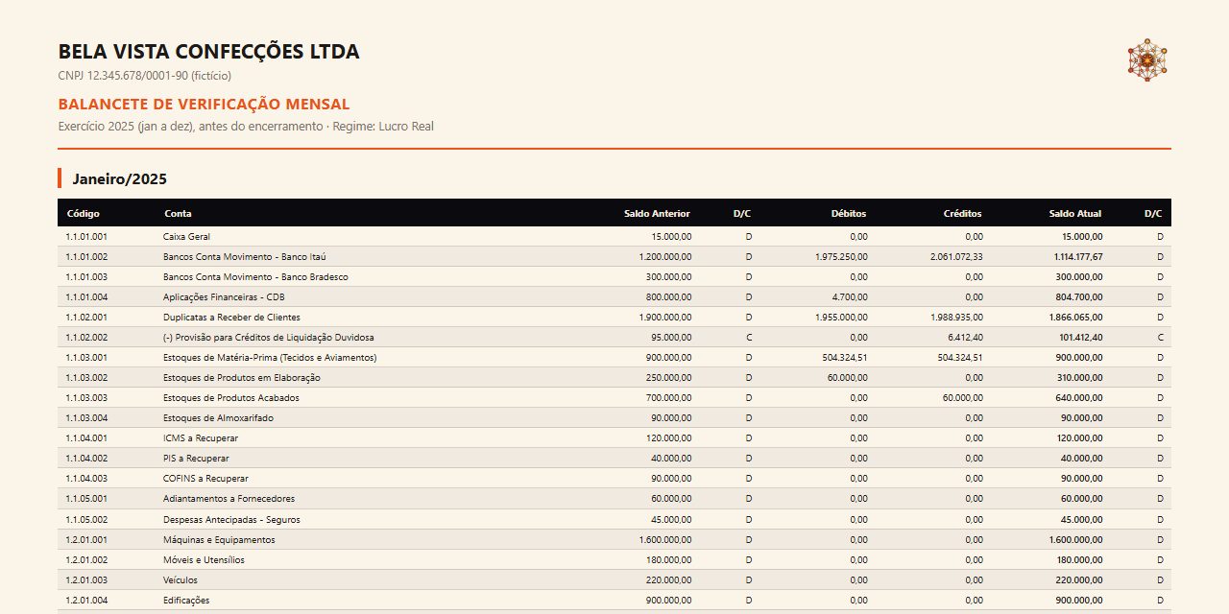Image resolution: width=1229 pixels, height=614 pixels.
Task: Select Despesas Antecipadas - Seguros row
Action: pos(614,519)
